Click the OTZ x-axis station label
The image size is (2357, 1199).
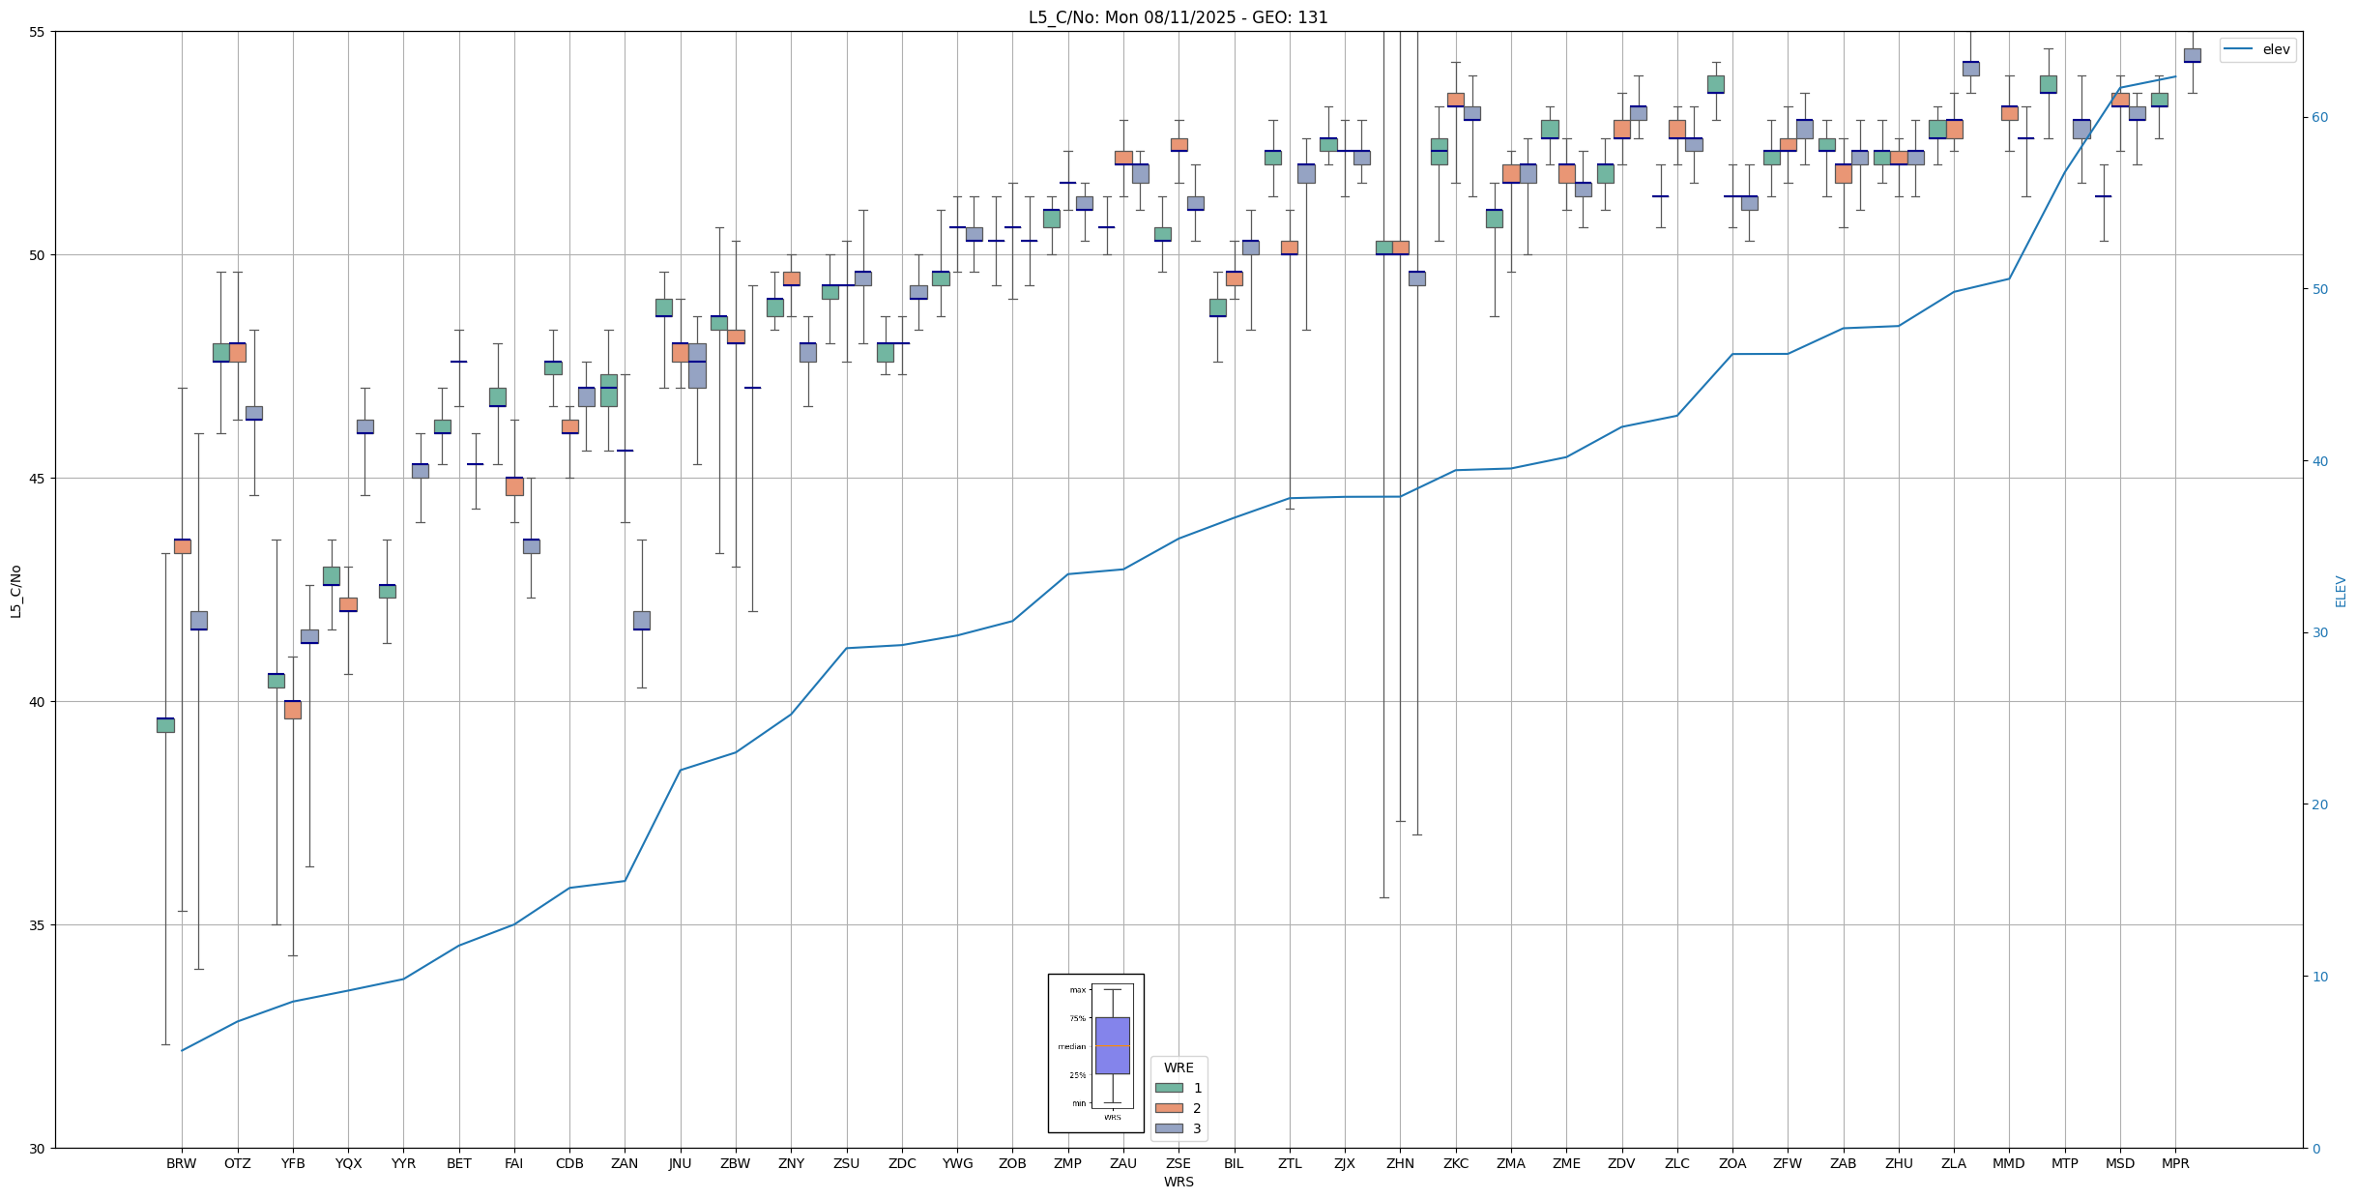click(x=237, y=1163)
